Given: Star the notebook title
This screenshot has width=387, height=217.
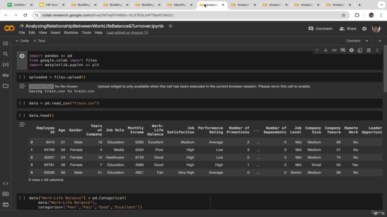Looking at the screenshot, I should point(171,26).
